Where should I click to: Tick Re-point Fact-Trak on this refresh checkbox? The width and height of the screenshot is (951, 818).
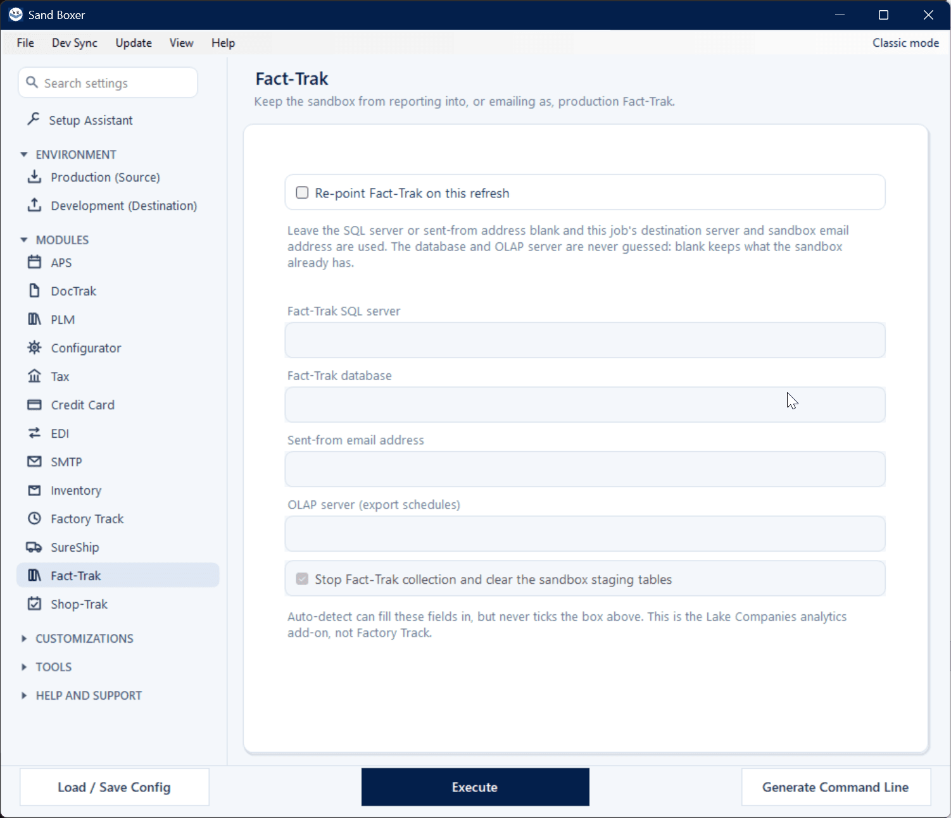(303, 192)
